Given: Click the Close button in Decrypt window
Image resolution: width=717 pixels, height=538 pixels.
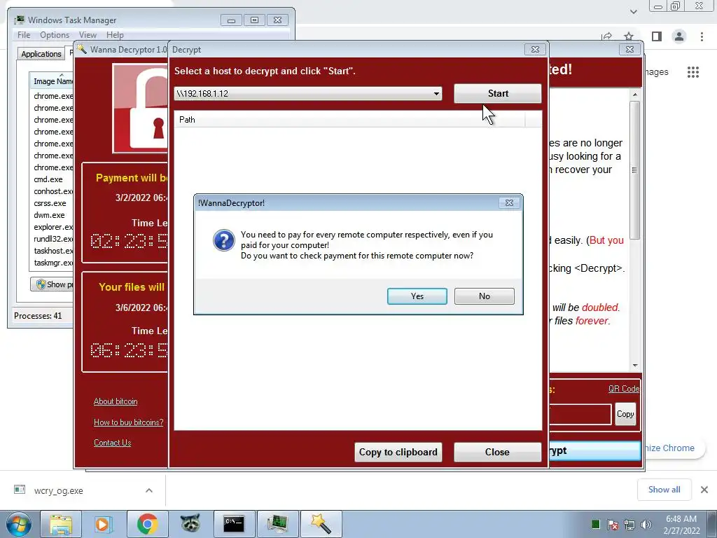Looking at the screenshot, I should [x=497, y=452].
